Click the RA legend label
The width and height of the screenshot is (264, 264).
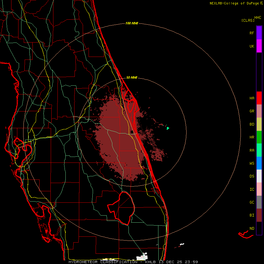[252, 150]
